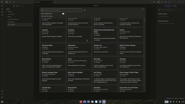Collapse all folders icon in file explorer
The height and width of the screenshot is (104, 185).
tap(23, 6)
